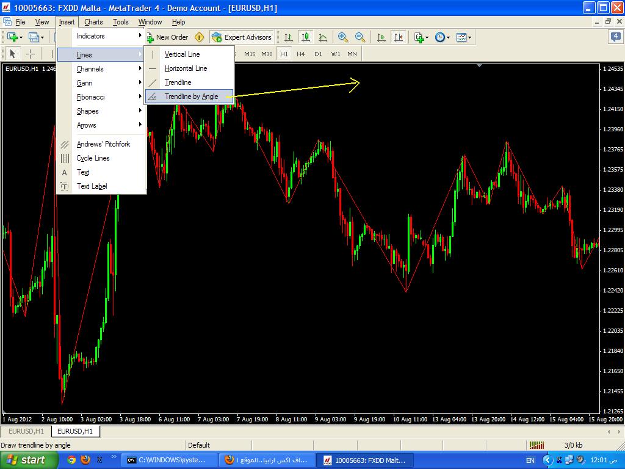Image resolution: width=625 pixels, height=469 pixels.
Task: Click the Periods clock icon
Action: coord(439,37)
